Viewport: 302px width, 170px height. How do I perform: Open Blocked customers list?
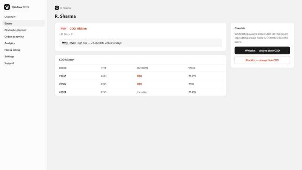coord(15,30)
